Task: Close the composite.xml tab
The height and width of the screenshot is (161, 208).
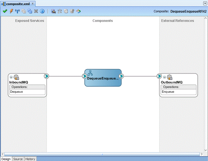Action: click(x=32, y=4)
